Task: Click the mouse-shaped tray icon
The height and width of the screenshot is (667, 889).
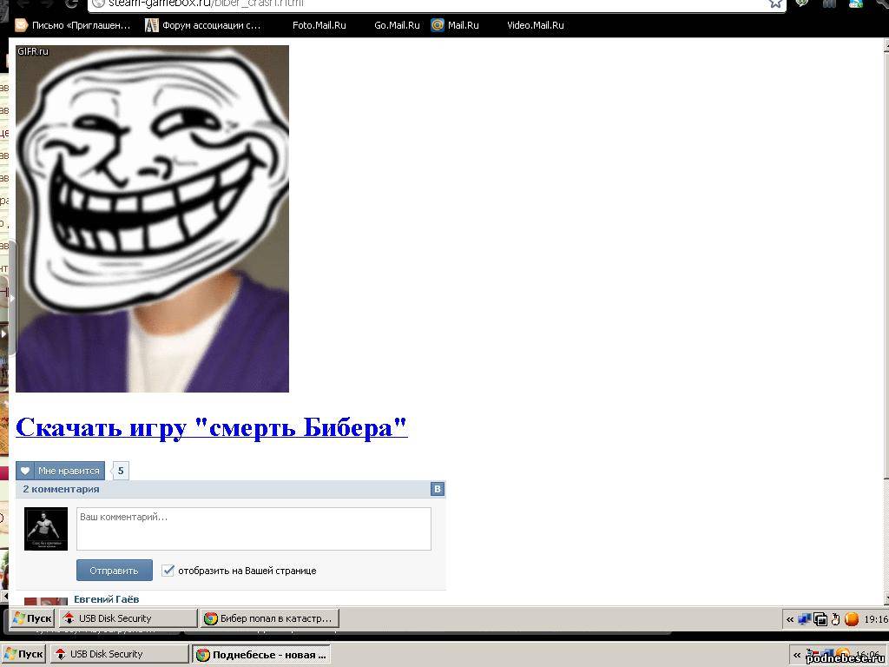Action: (x=835, y=619)
